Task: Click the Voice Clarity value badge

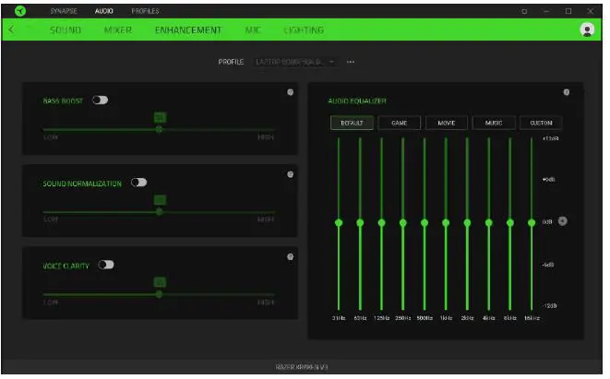Action: click(160, 282)
